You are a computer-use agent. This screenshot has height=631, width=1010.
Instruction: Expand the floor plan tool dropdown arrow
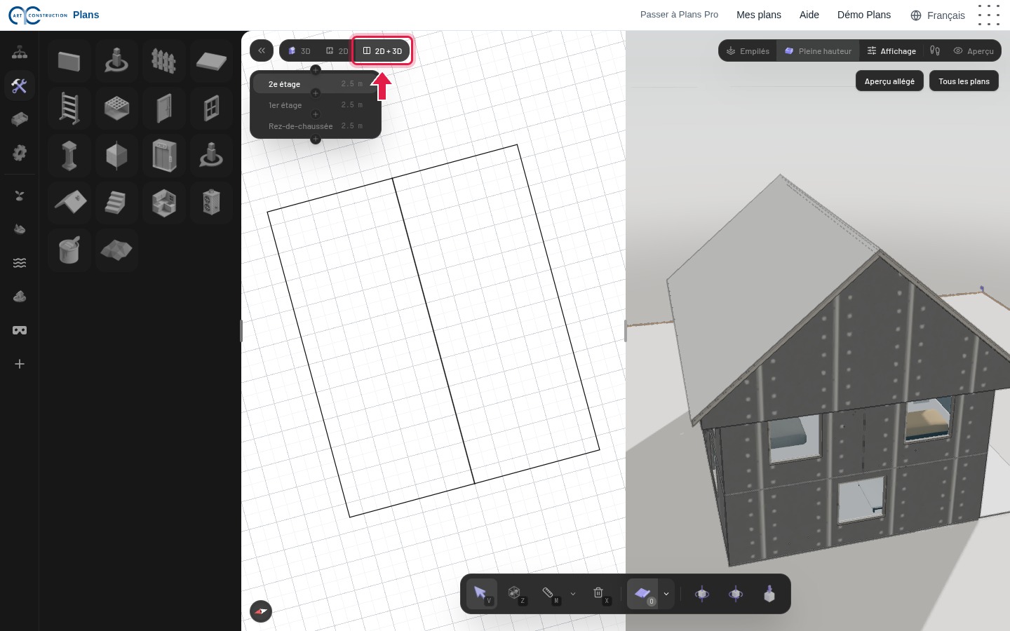coord(666,594)
